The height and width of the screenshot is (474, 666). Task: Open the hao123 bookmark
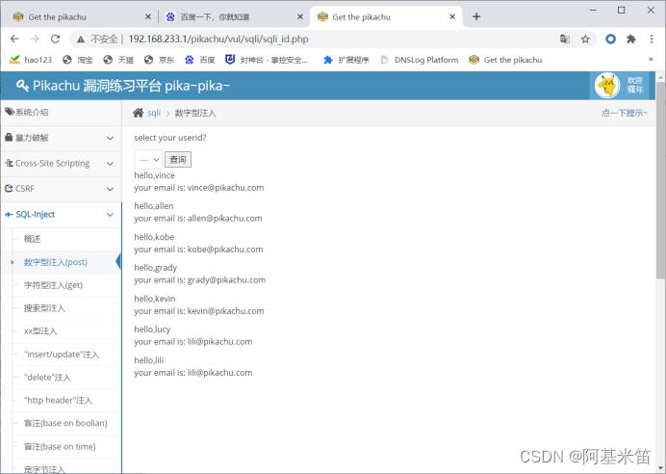[31, 60]
